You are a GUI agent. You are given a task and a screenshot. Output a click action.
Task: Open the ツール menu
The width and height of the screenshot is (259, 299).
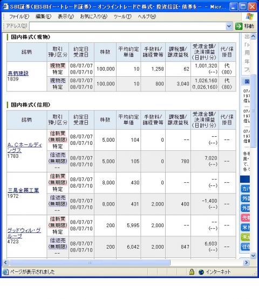coord(122,17)
